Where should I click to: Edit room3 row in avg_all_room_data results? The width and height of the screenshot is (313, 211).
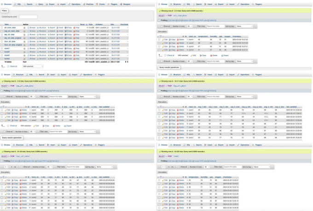(7, 117)
